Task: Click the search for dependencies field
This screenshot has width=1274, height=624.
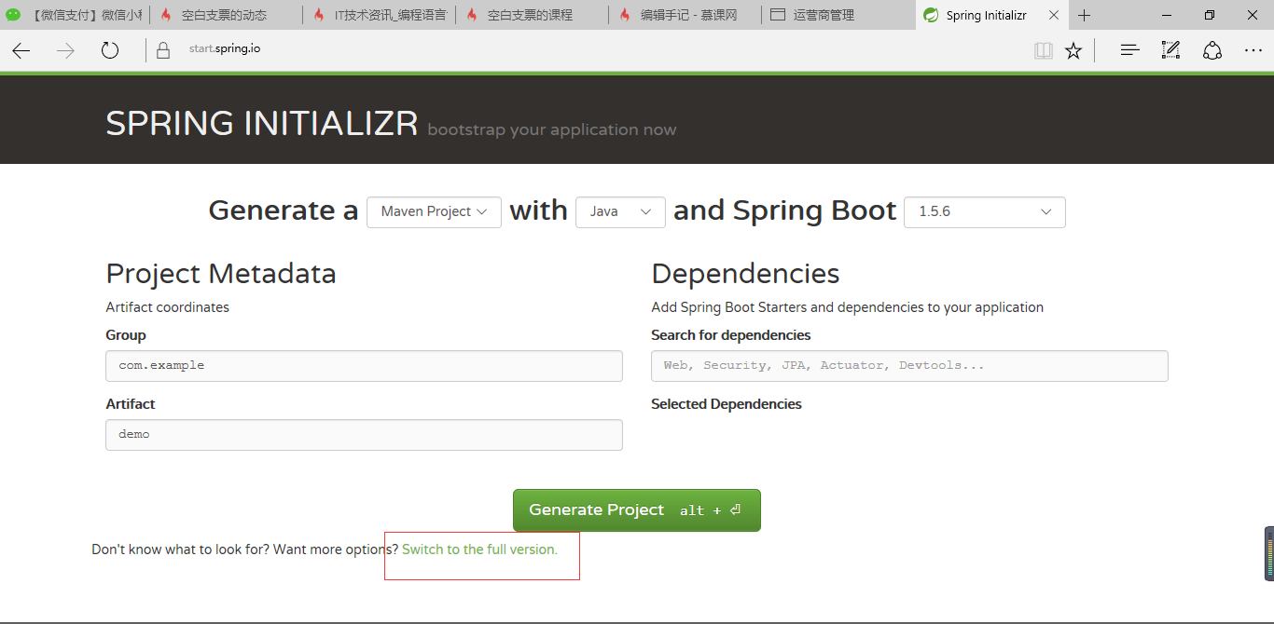Action: coord(909,365)
